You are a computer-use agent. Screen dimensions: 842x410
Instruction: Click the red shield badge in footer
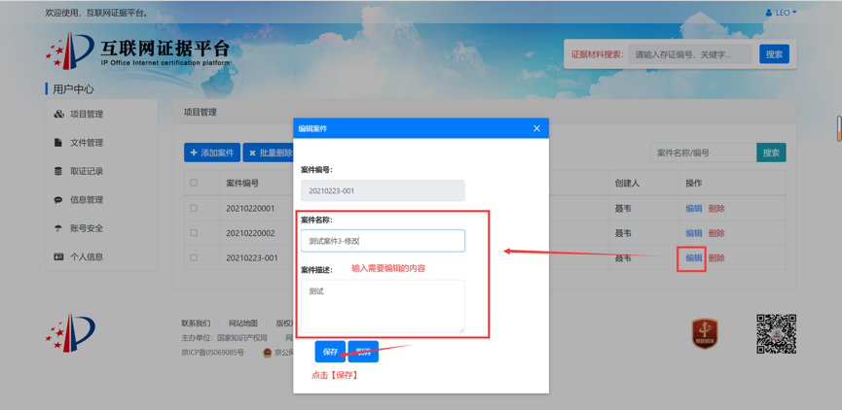tap(705, 333)
